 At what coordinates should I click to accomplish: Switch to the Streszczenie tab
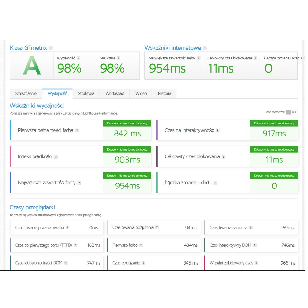[x=26, y=94]
